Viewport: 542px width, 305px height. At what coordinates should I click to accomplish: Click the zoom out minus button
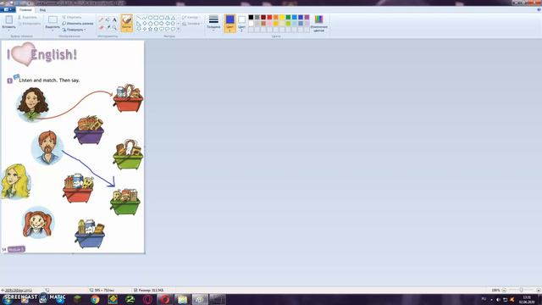pyautogui.click(x=505, y=290)
